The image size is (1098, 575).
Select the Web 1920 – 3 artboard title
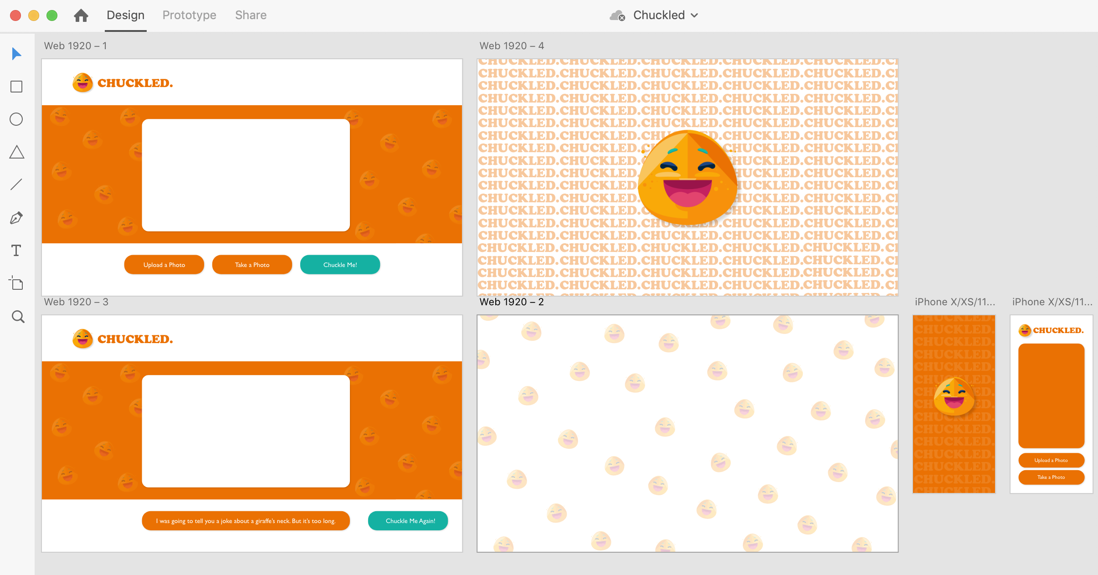(x=76, y=302)
